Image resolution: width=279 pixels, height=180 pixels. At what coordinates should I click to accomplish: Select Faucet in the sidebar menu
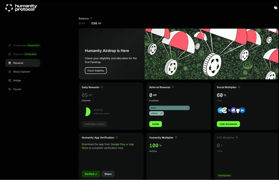pyautogui.click(x=17, y=89)
